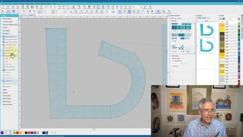Enable the Auto split checkbox

tap(173, 66)
